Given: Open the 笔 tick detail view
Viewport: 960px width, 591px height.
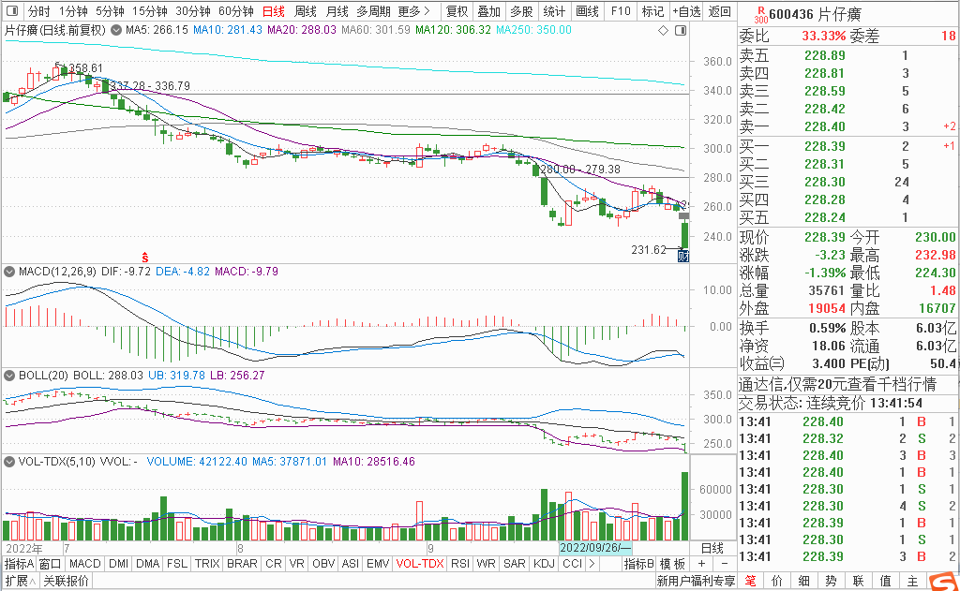Looking at the screenshot, I should tap(751, 581).
